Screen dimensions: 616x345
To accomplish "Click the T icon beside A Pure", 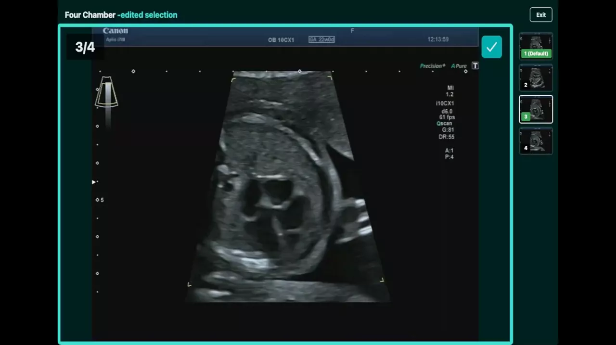I will pyautogui.click(x=475, y=66).
